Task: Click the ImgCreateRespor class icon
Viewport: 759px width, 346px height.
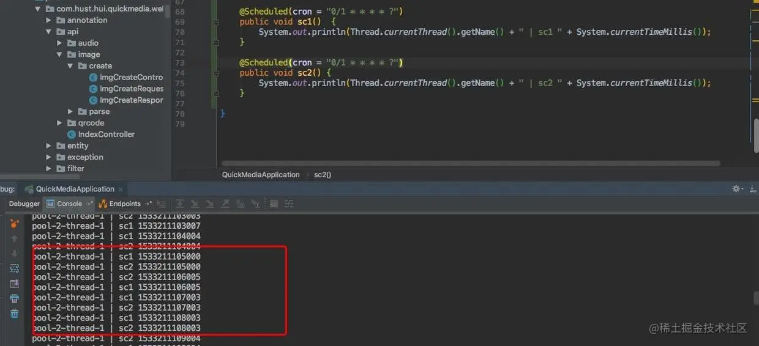Action: [x=93, y=100]
